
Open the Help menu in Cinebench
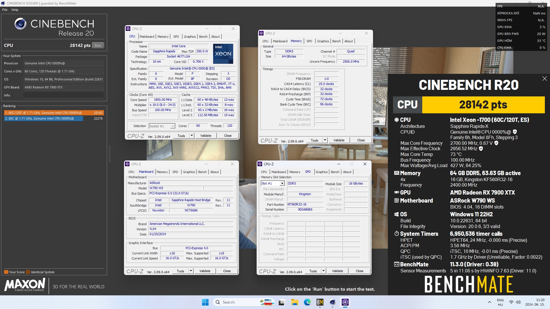(x=15, y=10)
